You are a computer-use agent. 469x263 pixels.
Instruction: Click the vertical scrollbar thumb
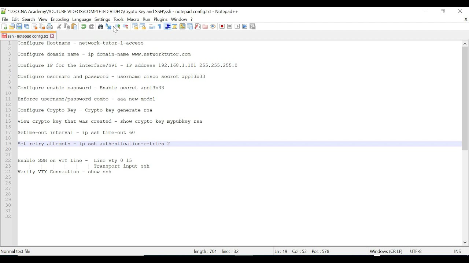(x=465, y=99)
